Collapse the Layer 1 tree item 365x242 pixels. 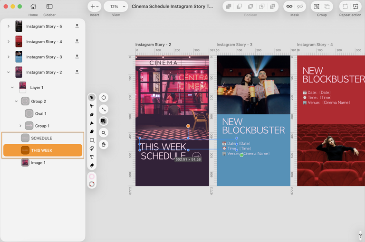pyautogui.click(x=12, y=88)
